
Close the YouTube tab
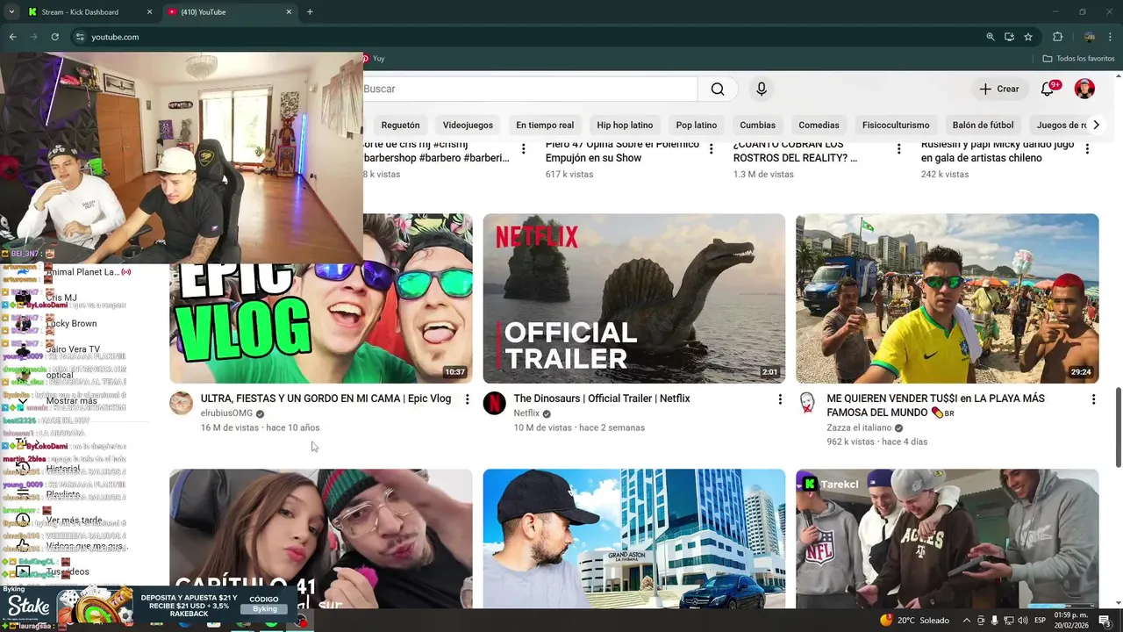[x=289, y=11]
